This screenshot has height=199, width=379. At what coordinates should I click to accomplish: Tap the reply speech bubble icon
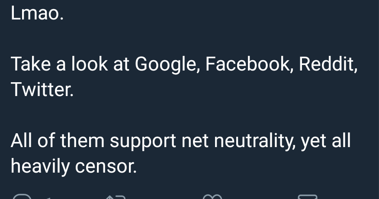(x=22, y=196)
